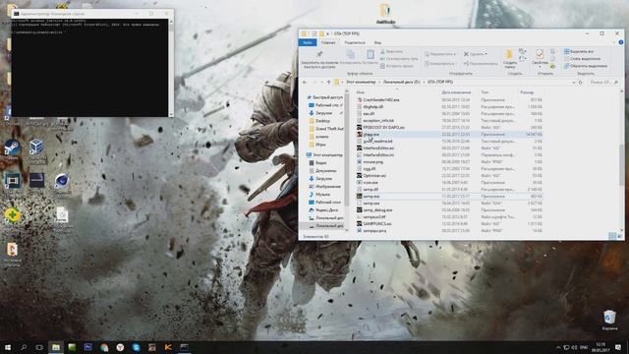
Task: Click the Copy path command in ribbon
Action: pyautogui.click(x=399, y=59)
